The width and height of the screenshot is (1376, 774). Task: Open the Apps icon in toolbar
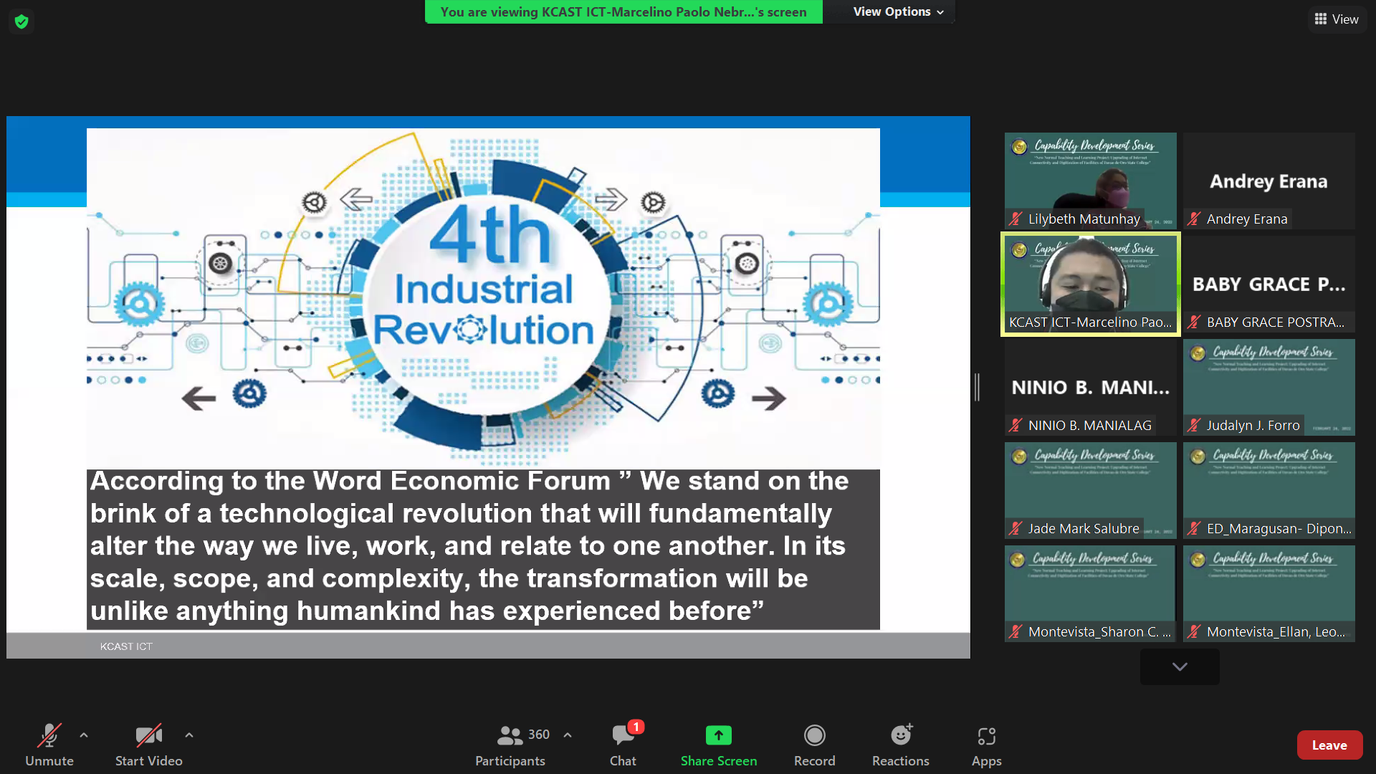point(986,736)
